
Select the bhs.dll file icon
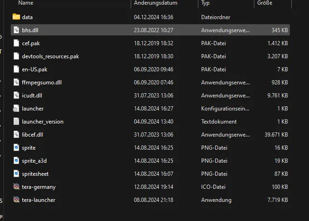point(16,30)
